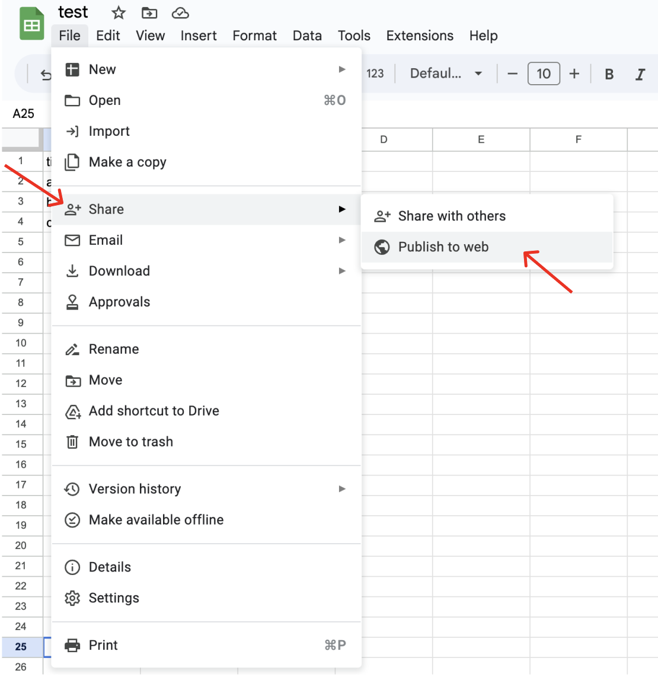Click the font size input field

[x=544, y=74]
